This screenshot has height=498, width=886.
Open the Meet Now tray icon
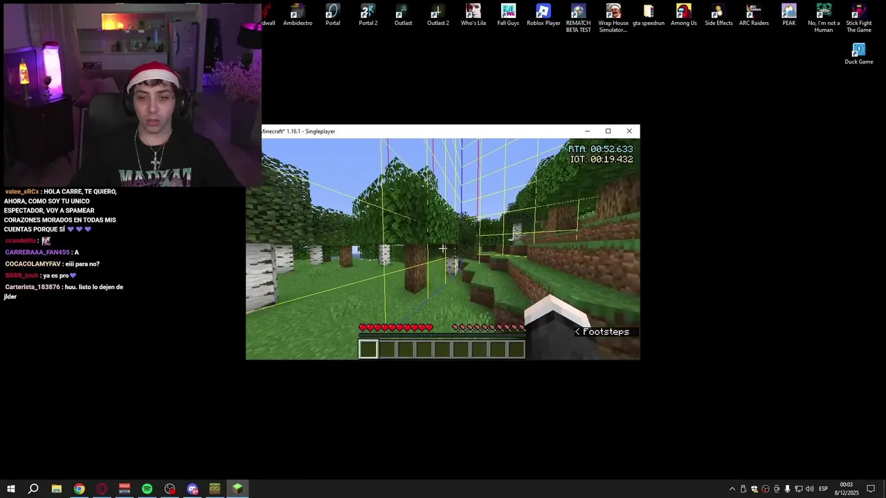click(777, 489)
